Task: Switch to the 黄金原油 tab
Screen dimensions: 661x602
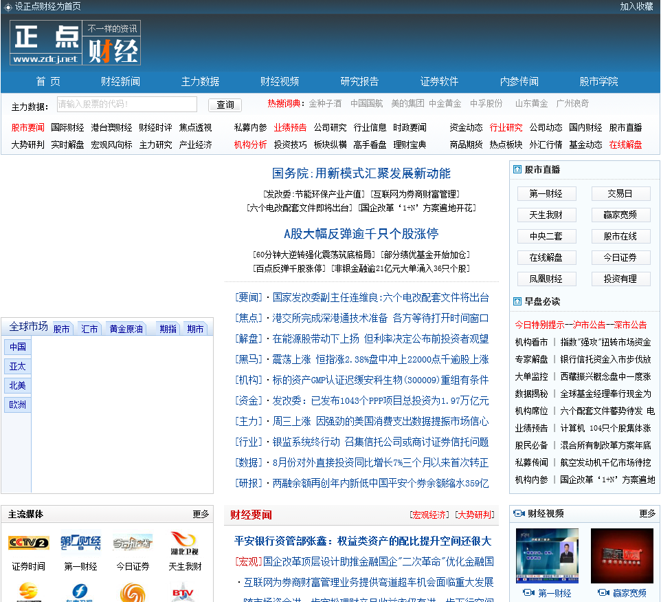Action: click(x=126, y=329)
